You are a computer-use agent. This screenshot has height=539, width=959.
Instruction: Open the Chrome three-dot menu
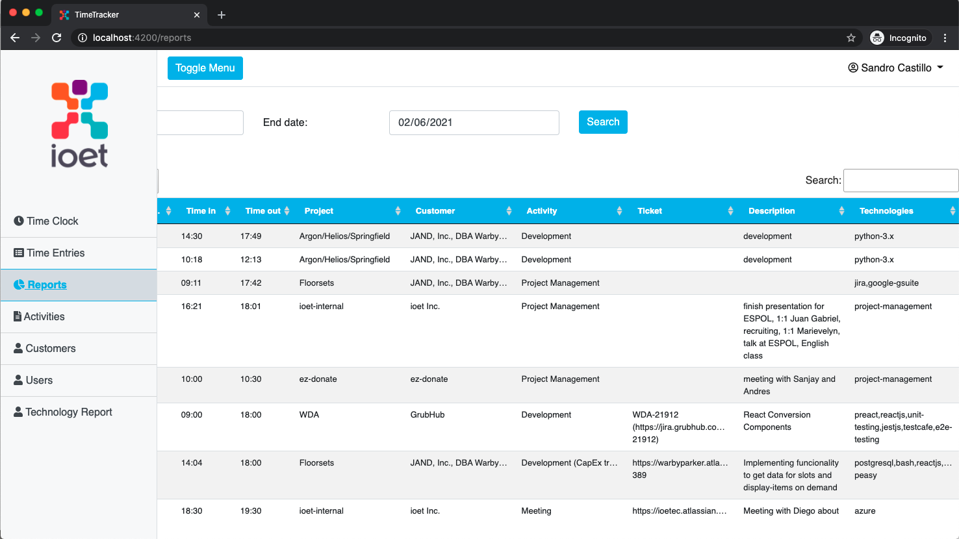[x=945, y=38]
